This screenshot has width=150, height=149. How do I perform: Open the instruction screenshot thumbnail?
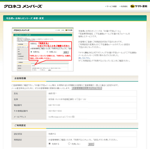[x=43, y=49]
